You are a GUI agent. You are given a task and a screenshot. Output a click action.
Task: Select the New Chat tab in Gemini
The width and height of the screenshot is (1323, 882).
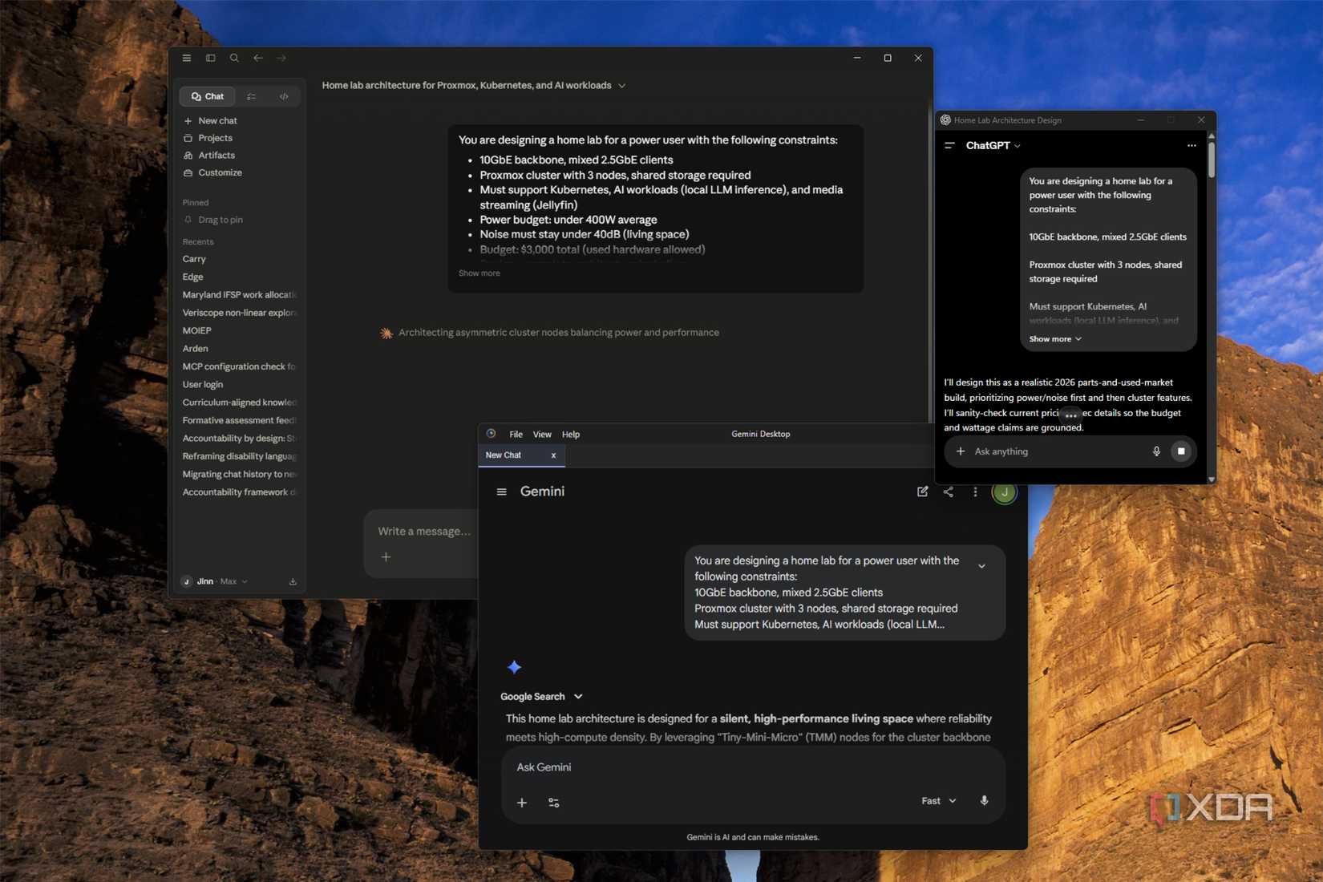(521, 455)
